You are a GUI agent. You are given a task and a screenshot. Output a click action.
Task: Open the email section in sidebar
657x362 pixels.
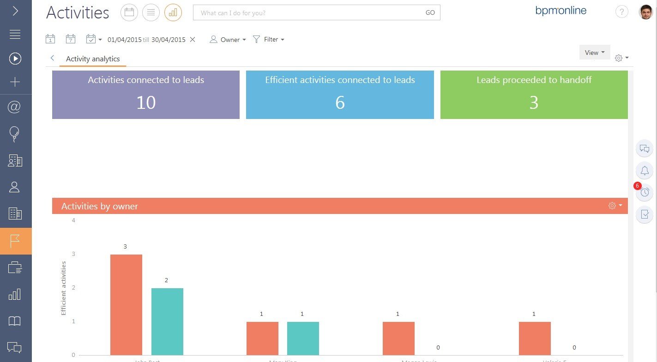[15, 107]
